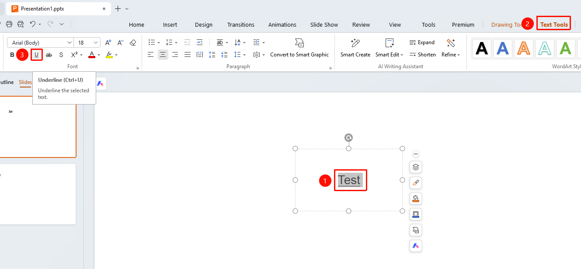This screenshot has width=581, height=269.
Task: Increase the paragraph indent level
Action: (x=199, y=42)
